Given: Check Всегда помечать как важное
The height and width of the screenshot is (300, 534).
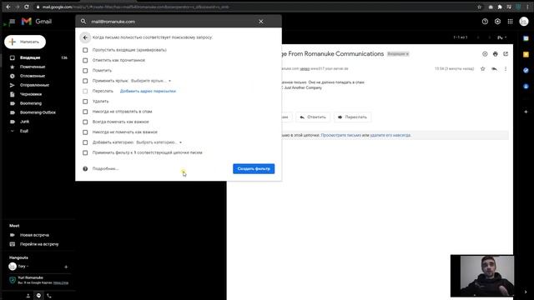Looking at the screenshot, I should (85, 122).
